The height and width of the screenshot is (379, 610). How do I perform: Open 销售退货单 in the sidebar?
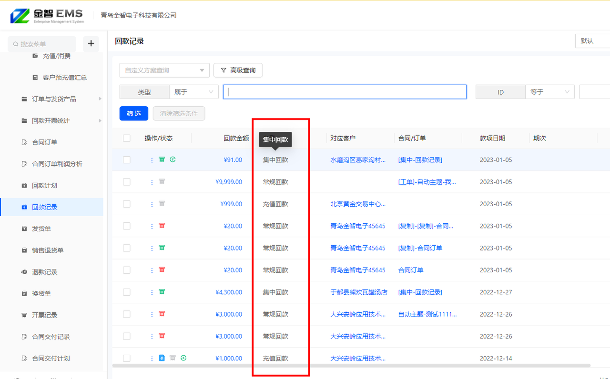click(x=51, y=250)
